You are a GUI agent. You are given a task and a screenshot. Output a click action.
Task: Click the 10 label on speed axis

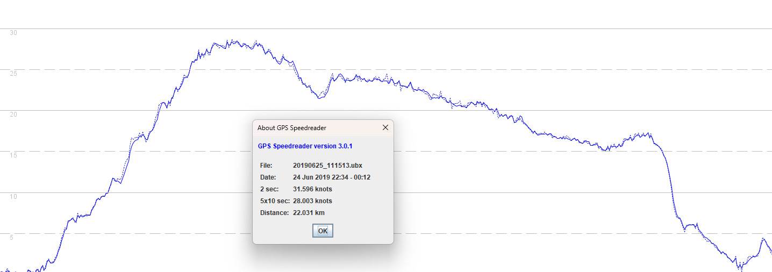pos(13,197)
